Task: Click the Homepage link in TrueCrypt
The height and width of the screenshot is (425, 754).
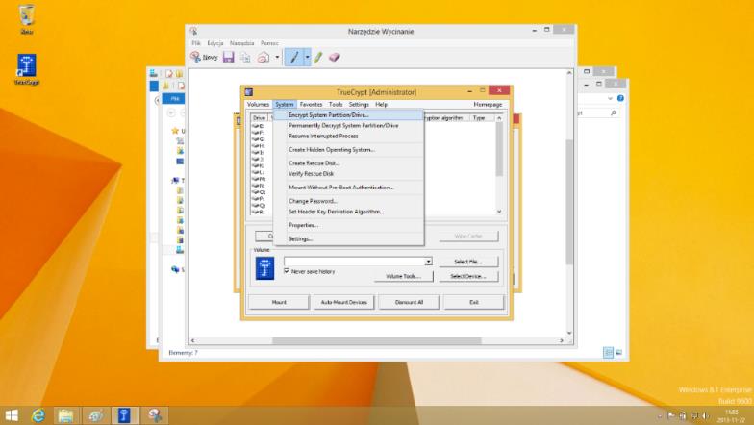Action: pos(488,104)
